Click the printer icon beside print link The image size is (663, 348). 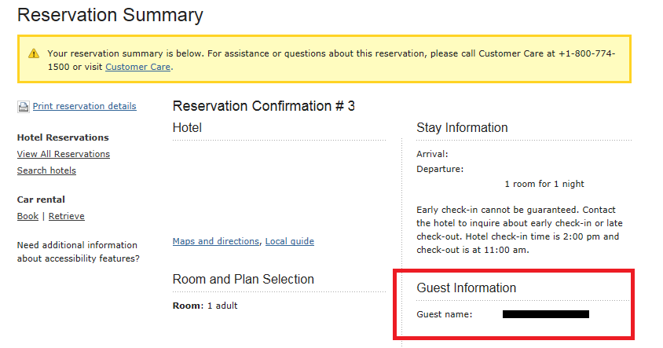click(x=24, y=107)
